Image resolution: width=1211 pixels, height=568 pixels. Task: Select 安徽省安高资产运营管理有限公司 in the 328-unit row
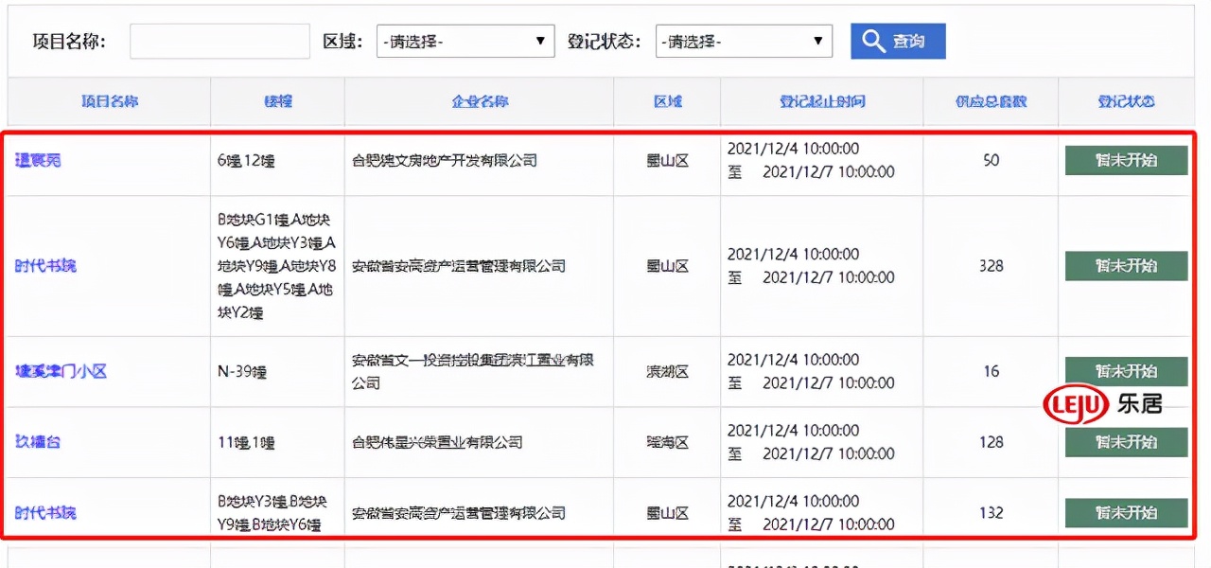point(459,265)
